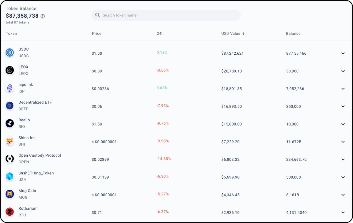Image resolution: width=353 pixels, height=223 pixels.
Task: Expand the Open Custody Protocol row chevron
Action: (343, 160)
